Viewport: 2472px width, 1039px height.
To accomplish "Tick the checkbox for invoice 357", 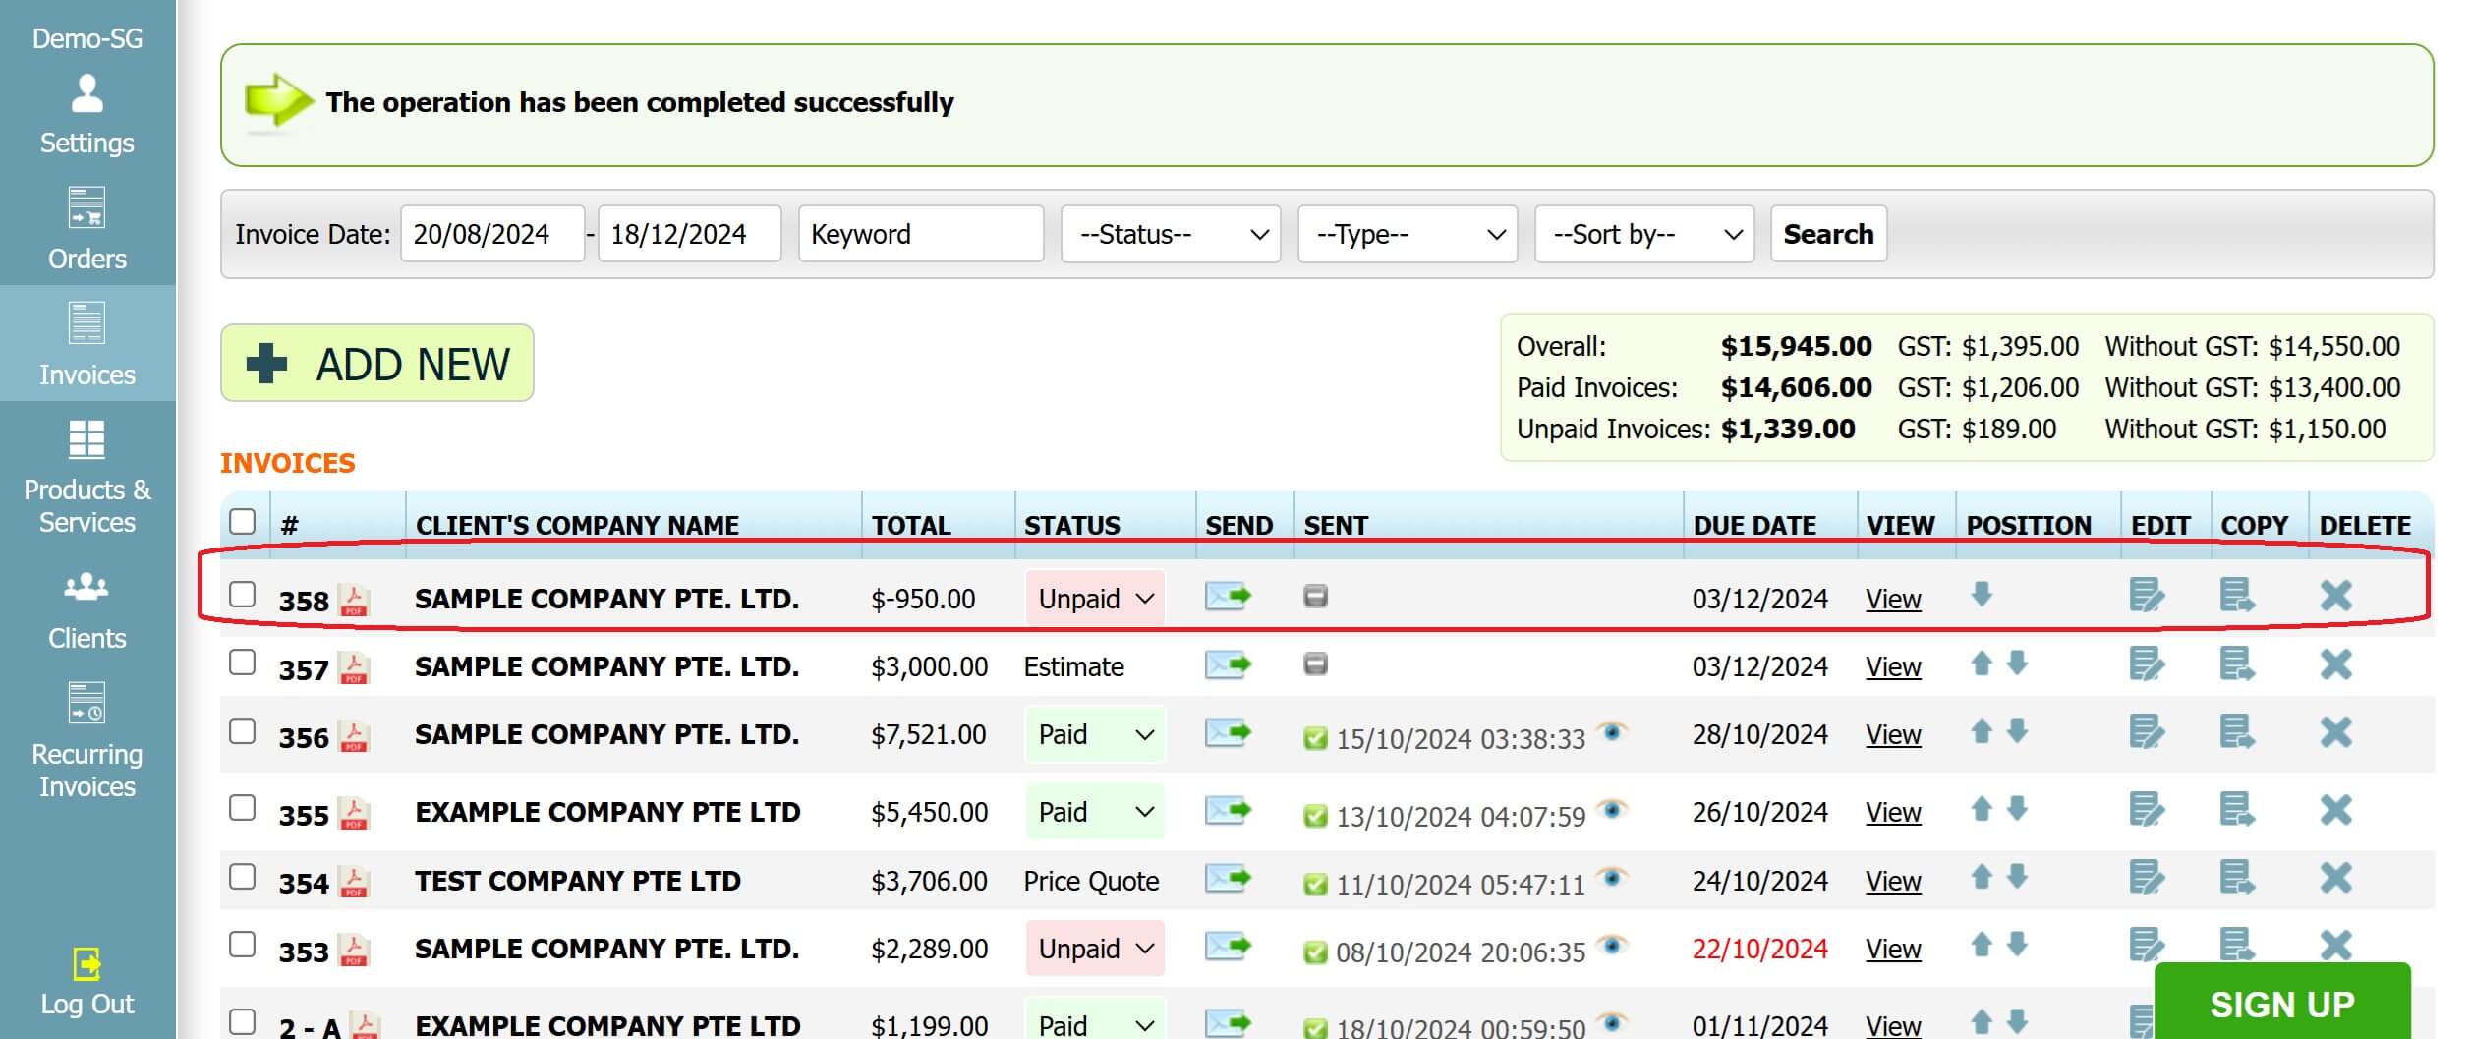I will click(242, 663).
